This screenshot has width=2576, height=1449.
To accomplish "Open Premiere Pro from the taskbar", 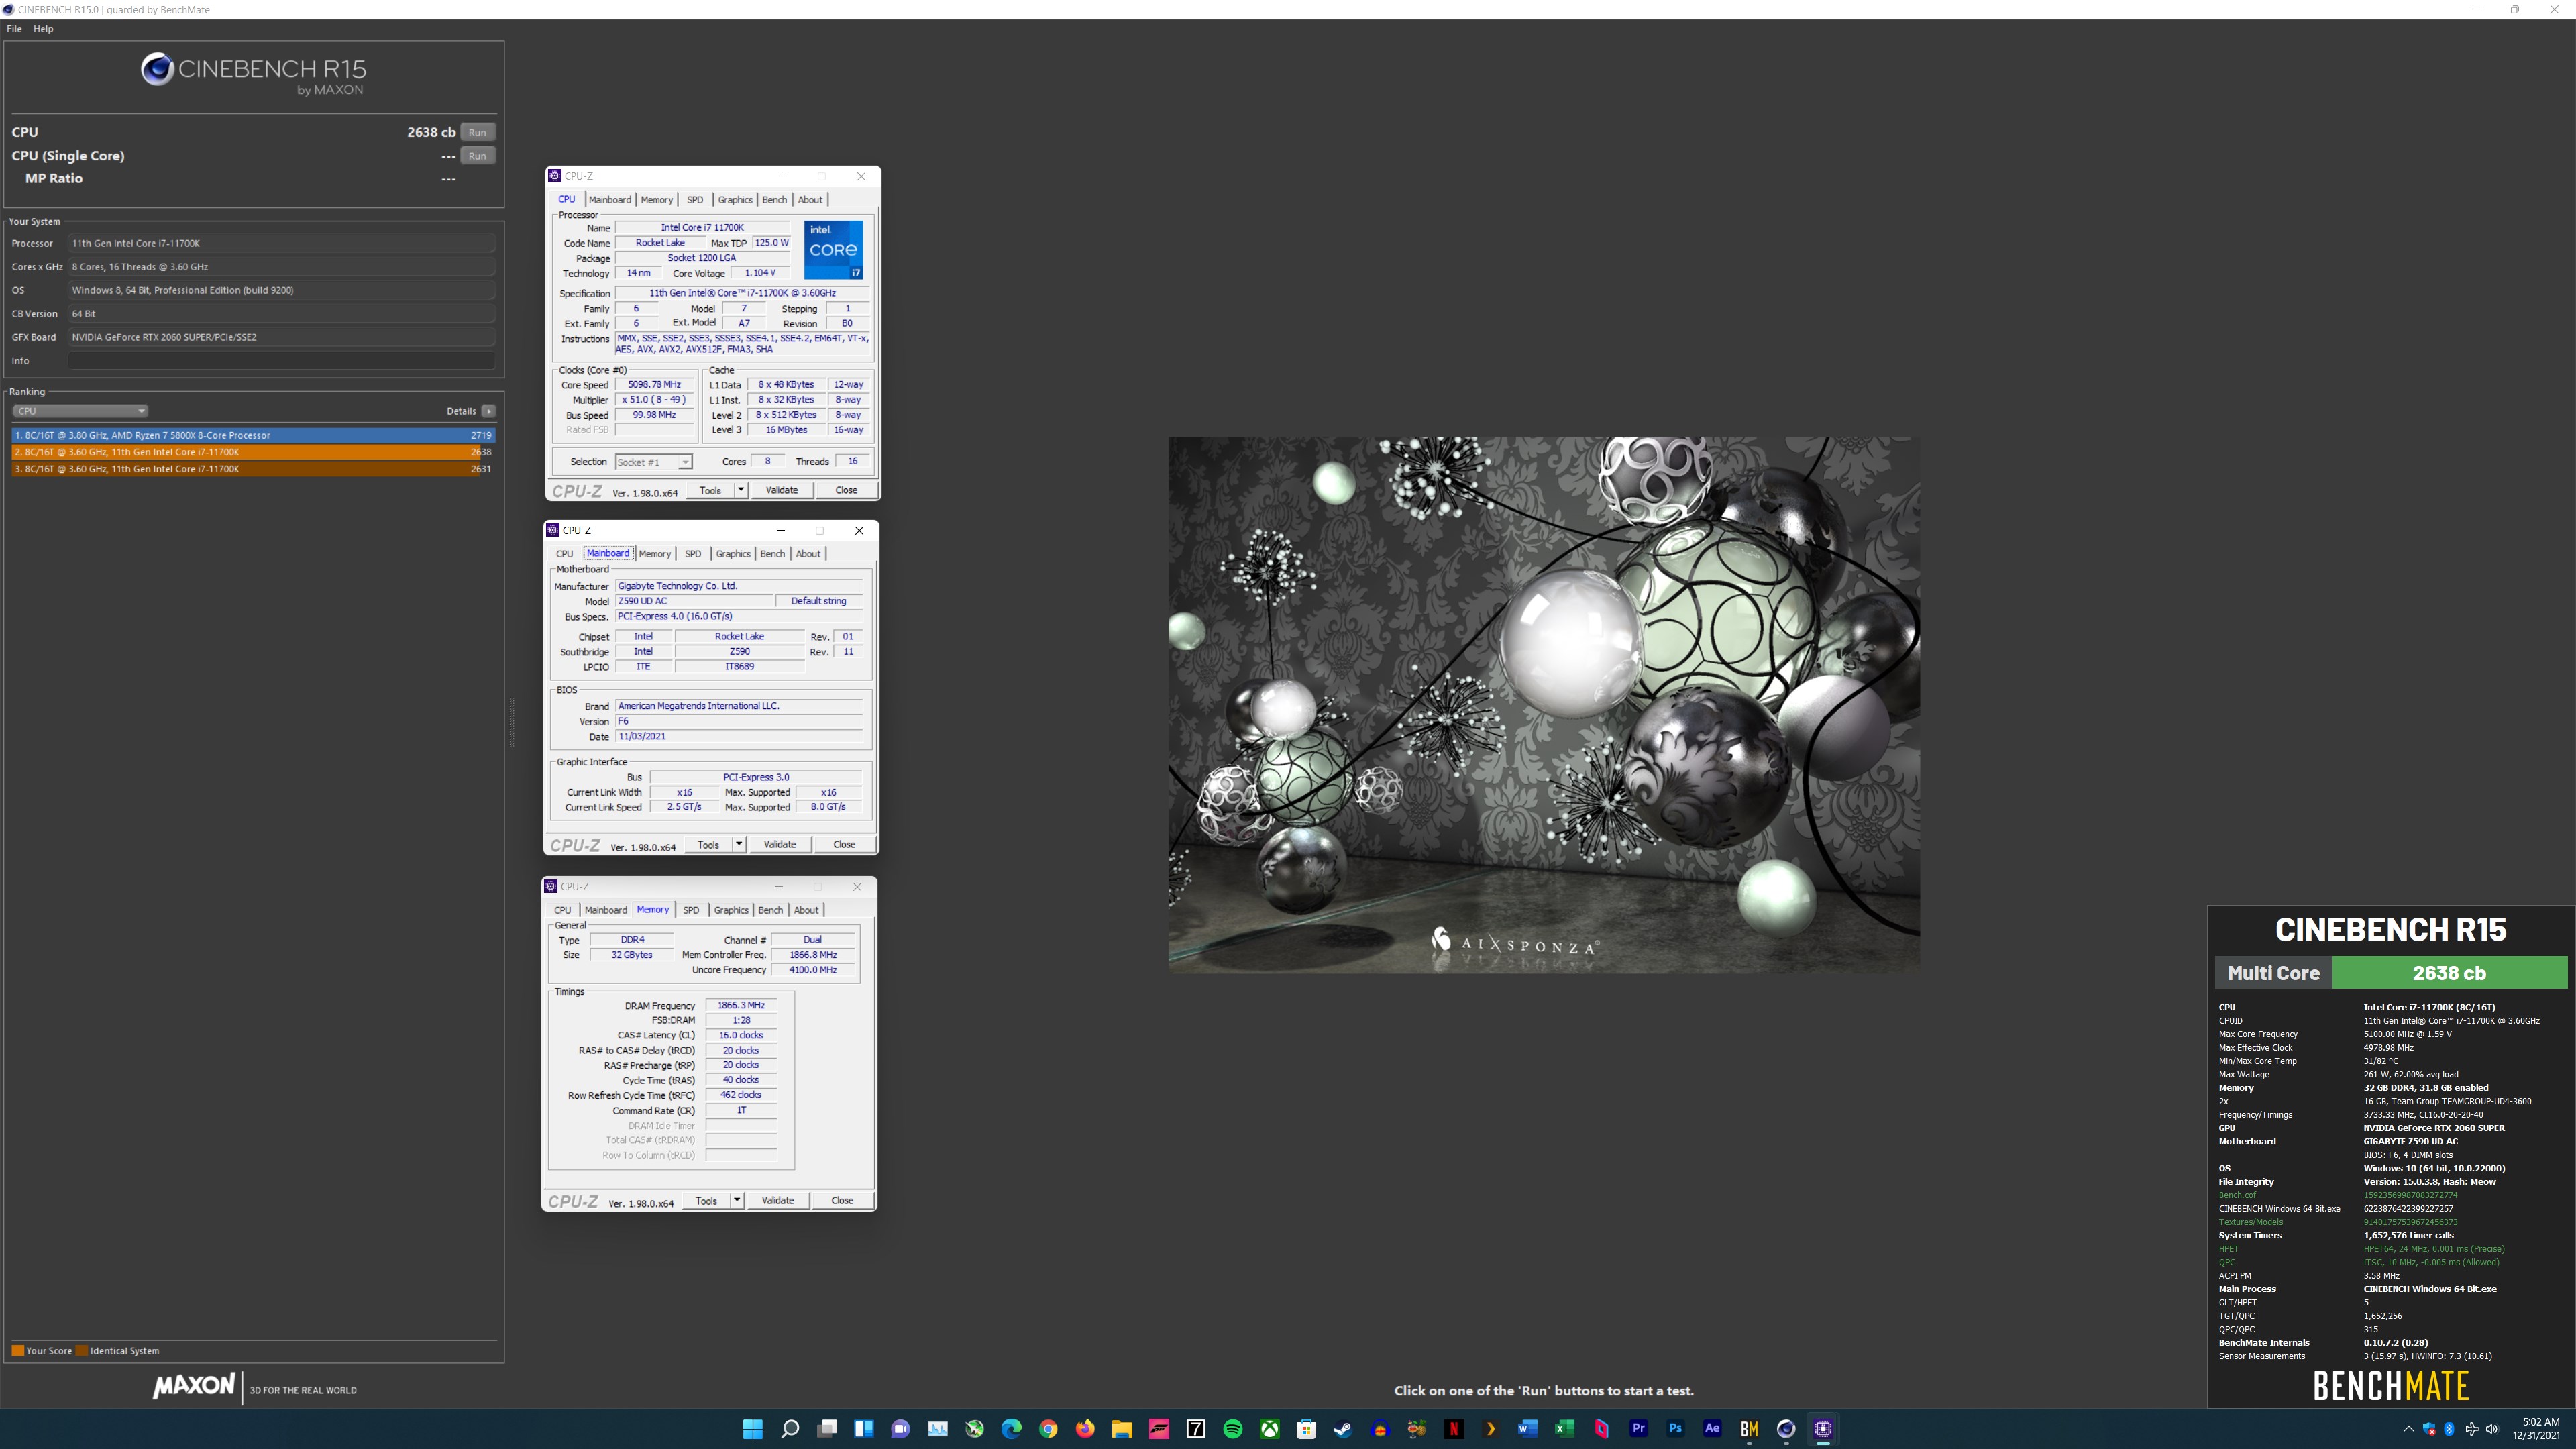I will [x=1638, y=1428].
